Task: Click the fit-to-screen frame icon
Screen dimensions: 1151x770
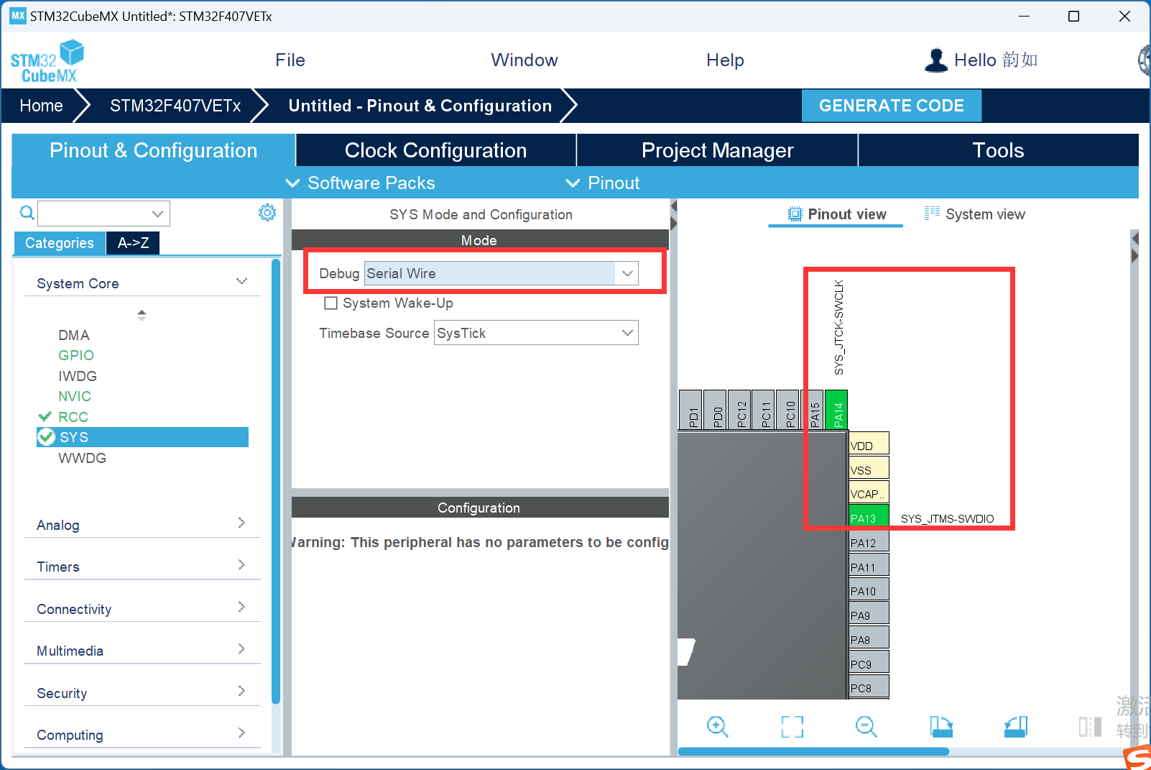Action: (x=792, y=726)
